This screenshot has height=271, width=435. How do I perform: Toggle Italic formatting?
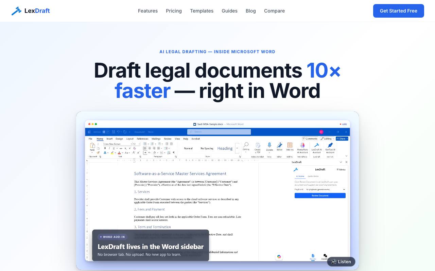109,148
